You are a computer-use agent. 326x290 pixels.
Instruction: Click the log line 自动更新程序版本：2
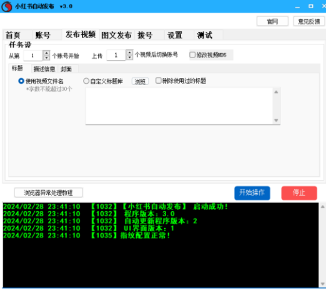coord(100,221)
